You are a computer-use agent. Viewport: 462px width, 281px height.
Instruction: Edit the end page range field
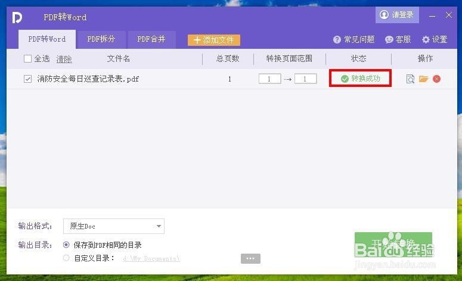[306, 79]
